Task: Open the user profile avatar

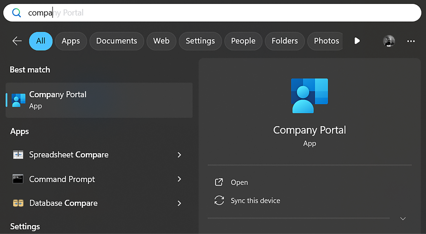Action: (389, 41)
